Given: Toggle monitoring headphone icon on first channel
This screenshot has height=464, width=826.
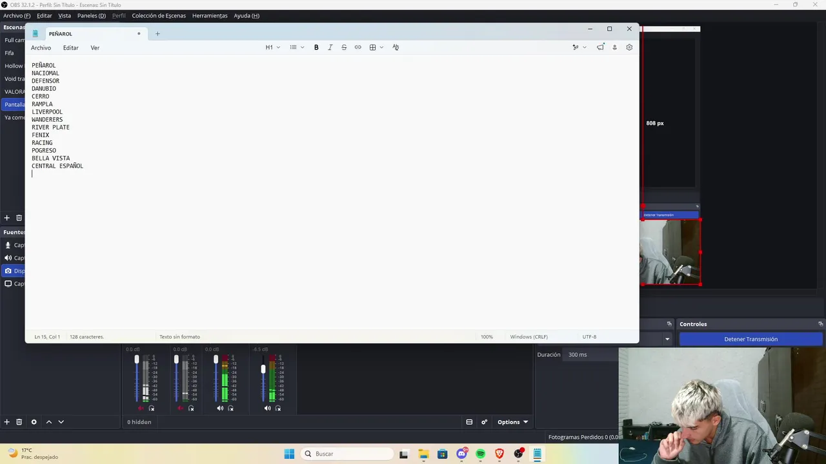Looking at the screenshot, I should (x=152, y=408).
